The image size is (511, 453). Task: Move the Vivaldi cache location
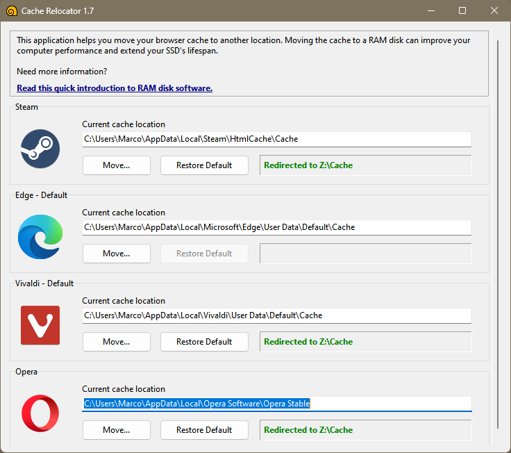[117, 342]
